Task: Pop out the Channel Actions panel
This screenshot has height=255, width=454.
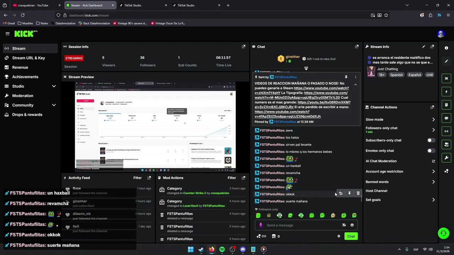Action: 432,107
